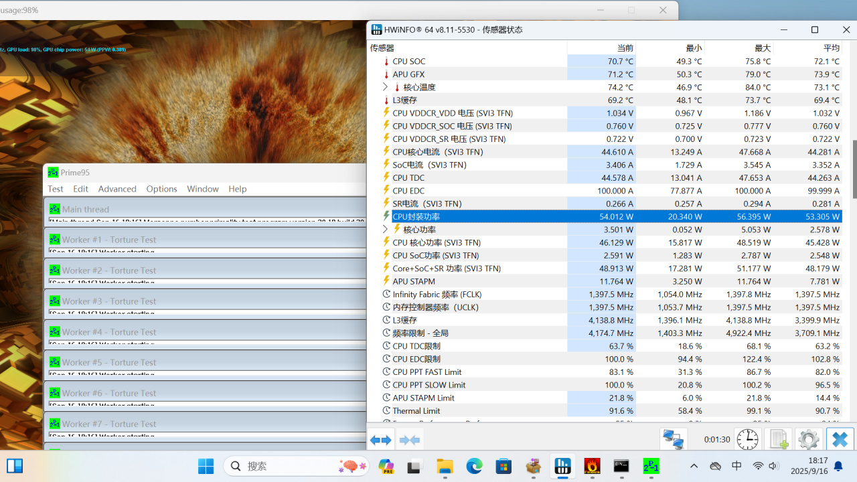Image resolution: width=857 pixels, height=482 pixels.
Task: Click the lightning icon beside CPU EDC
Action: click(386, 190)
